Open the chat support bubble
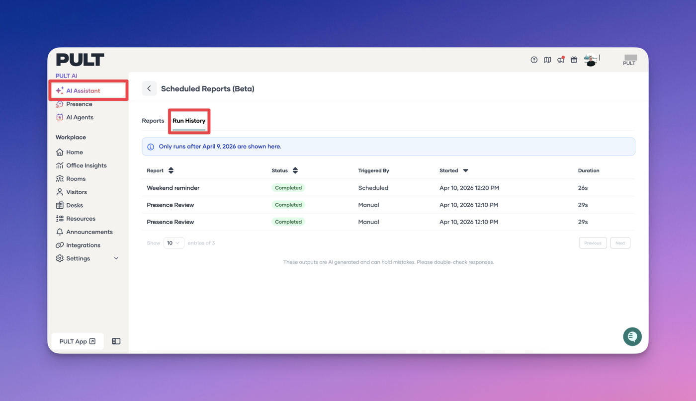The width and height of the screenshot is (696, 401). click(x=632, y=336)
